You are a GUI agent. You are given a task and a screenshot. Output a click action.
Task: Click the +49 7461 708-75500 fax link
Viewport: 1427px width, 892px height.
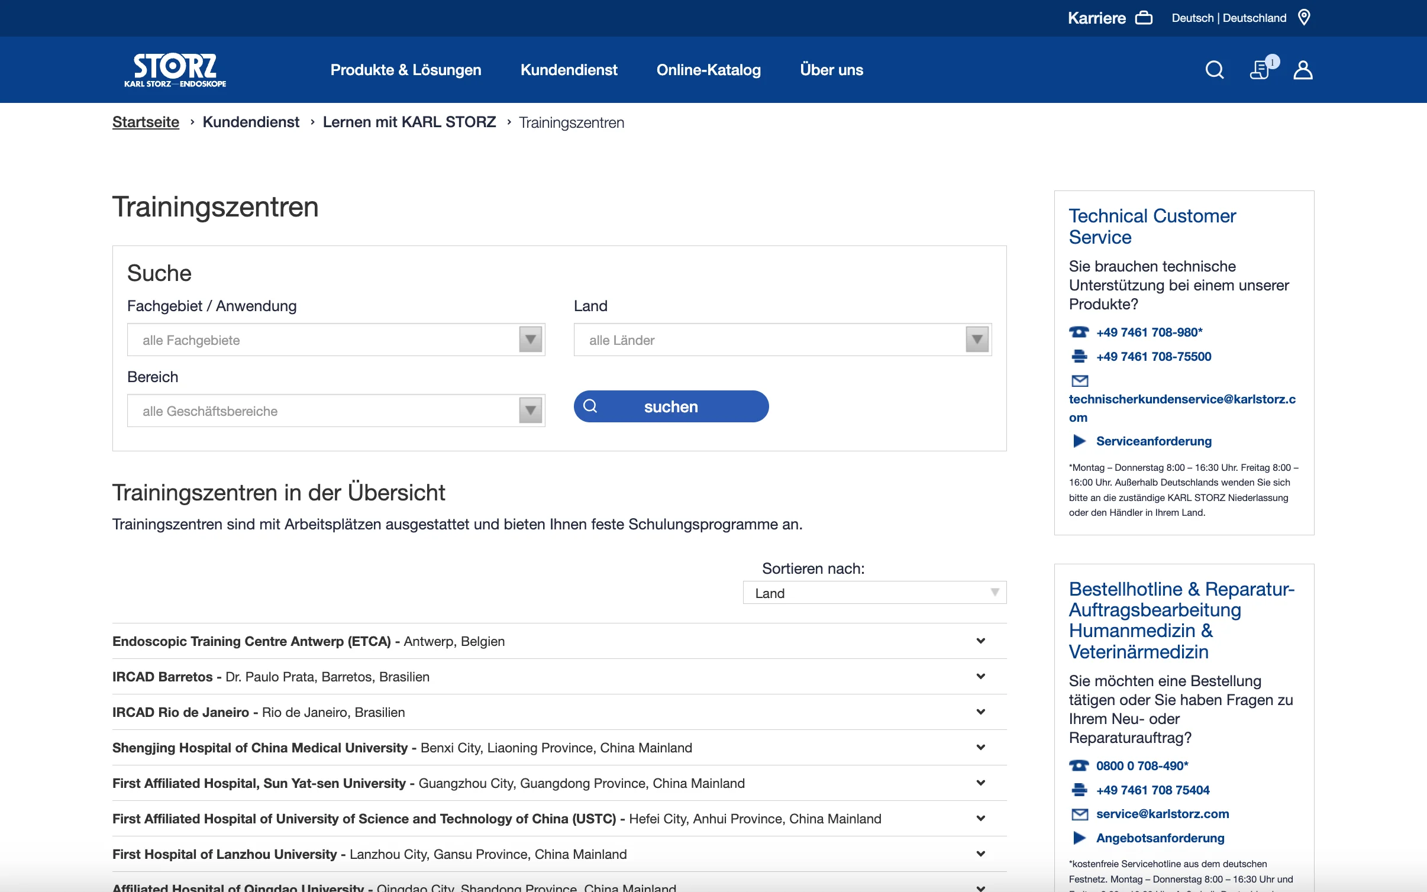coord(1154,356)
